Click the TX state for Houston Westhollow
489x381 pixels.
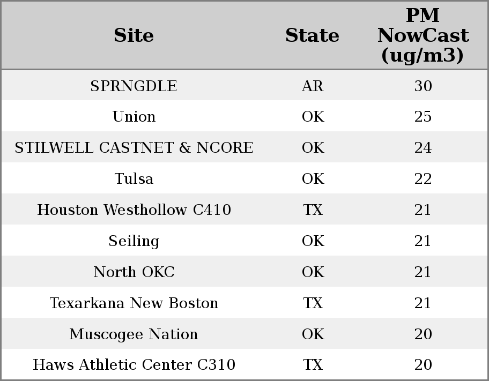click(x=313, y=210)
